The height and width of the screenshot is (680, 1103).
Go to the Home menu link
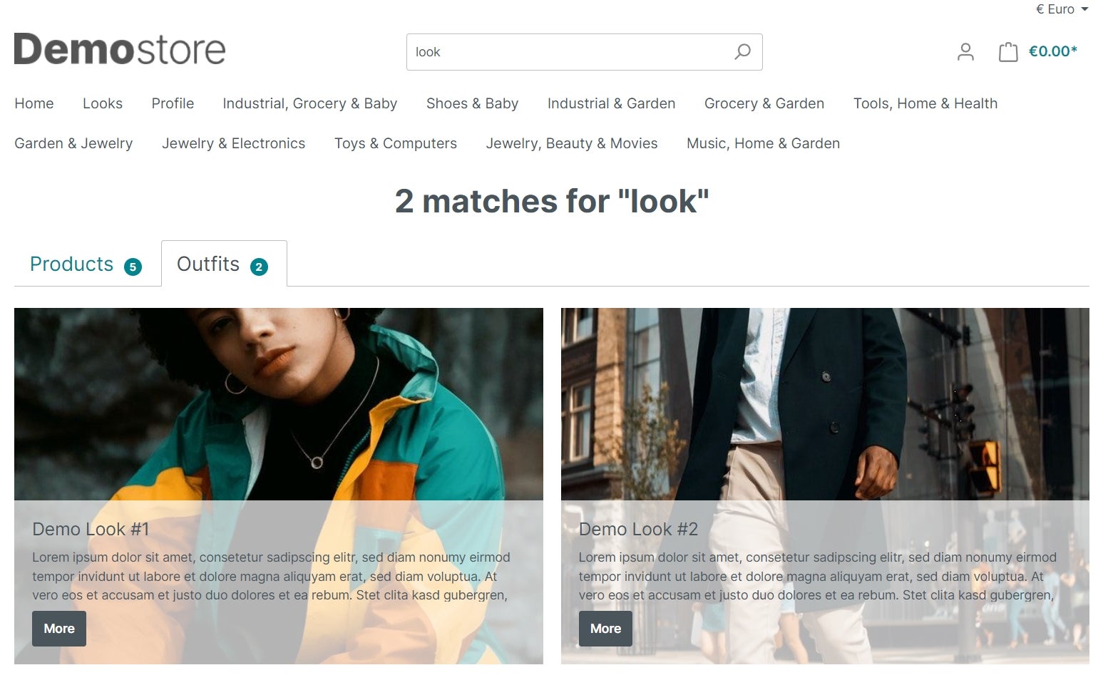34,103
